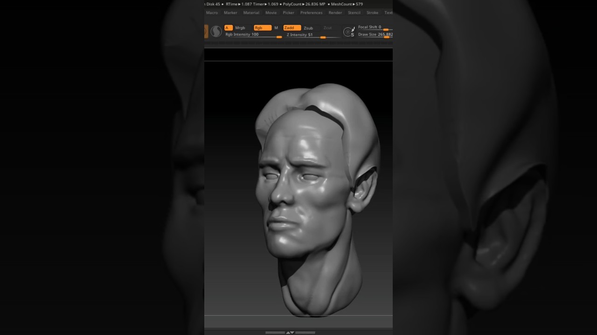The width and height of the screenshot is (597, 335).
Task: Open the Picker menu
Action: [289, 13]
